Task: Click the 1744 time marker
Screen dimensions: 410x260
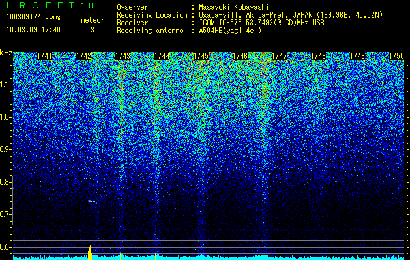Action: (x=162, y=56)
